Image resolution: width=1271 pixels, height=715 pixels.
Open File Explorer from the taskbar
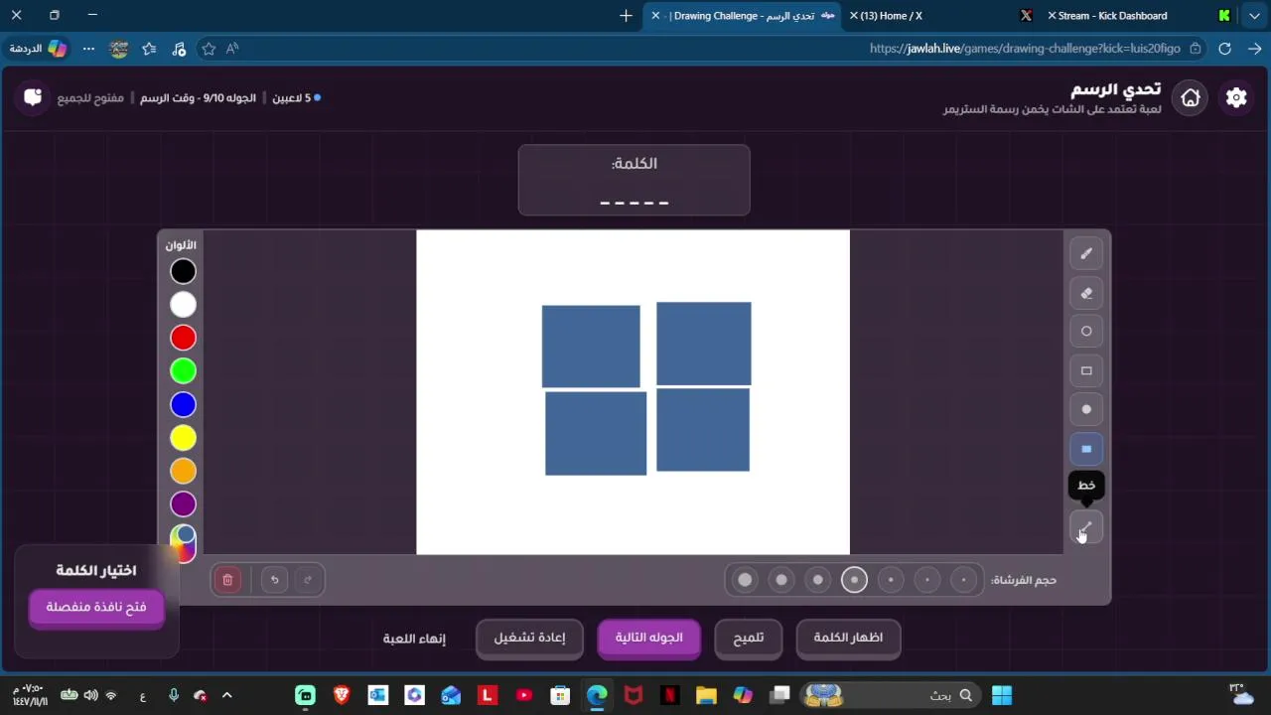click(x=706, y=695)
